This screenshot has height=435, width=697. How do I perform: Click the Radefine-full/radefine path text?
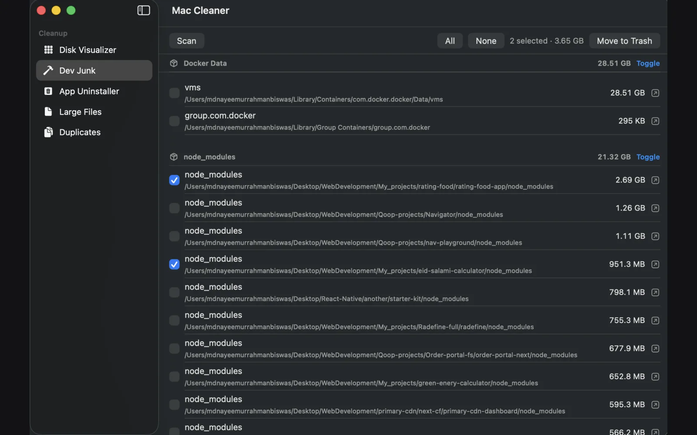click(359, 327)
